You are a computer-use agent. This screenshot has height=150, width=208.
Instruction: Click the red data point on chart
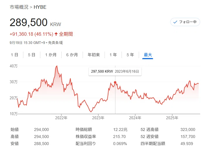[115, 82]
